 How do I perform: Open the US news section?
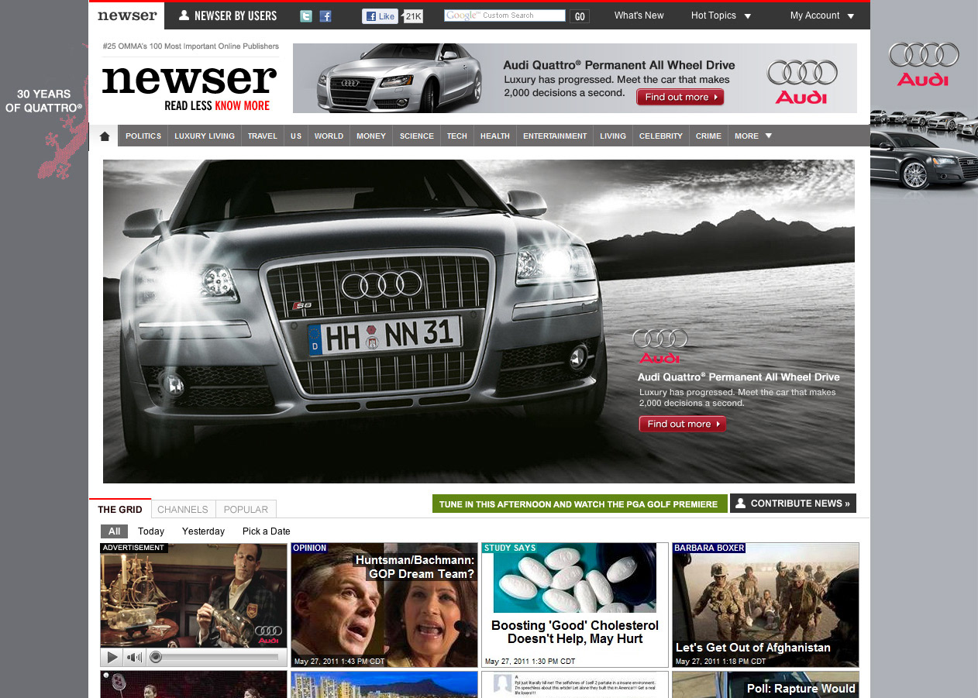[296, 136]
